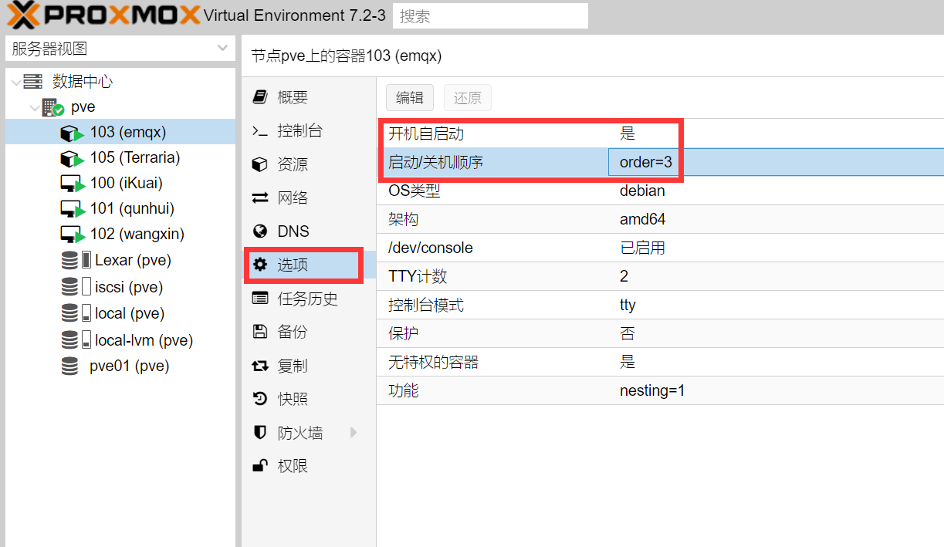
Task: Click VM icon for 101 (qunhui)
Action: pos(72,210)
